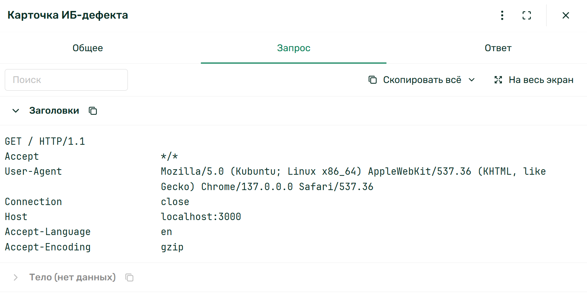Copy the Заголовки section with its copy icon
This screenshot has height=299, width=587.
pos(93,111)
